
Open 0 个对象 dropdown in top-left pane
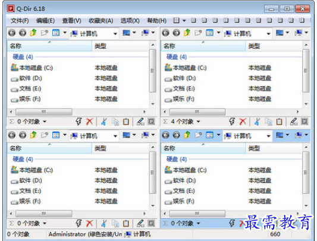pos(45,122)
